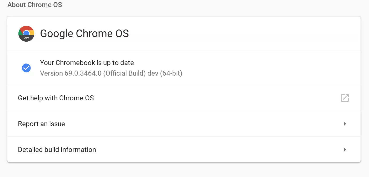Viewport: 369px width, 177px height.
Task: Click the "(64-bit)" text in version line
Action: 171,73
